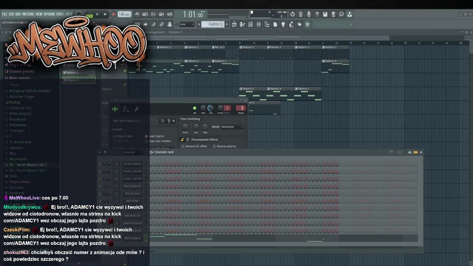Click the mixer TRACK number 8 field
Screen dimensions: 473x266
point(242,108)
